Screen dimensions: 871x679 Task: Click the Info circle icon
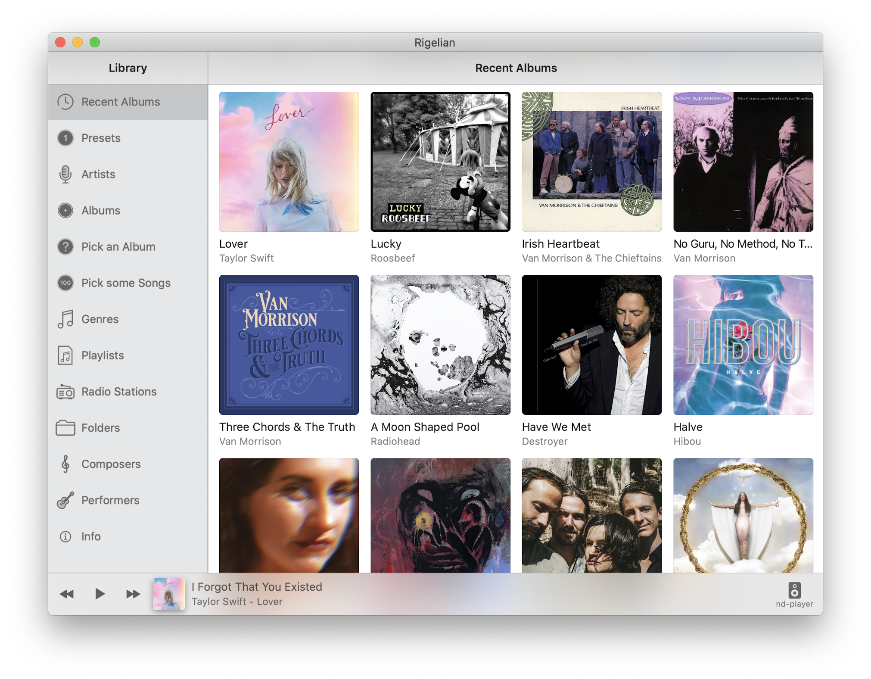pos(65,536)
